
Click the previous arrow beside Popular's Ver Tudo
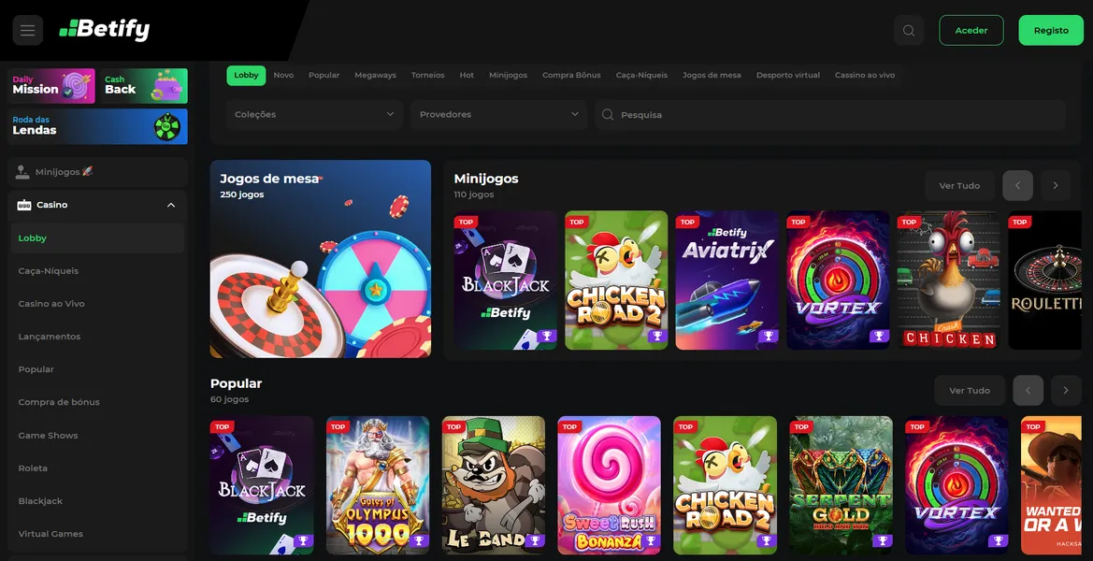pos(1028,390)
